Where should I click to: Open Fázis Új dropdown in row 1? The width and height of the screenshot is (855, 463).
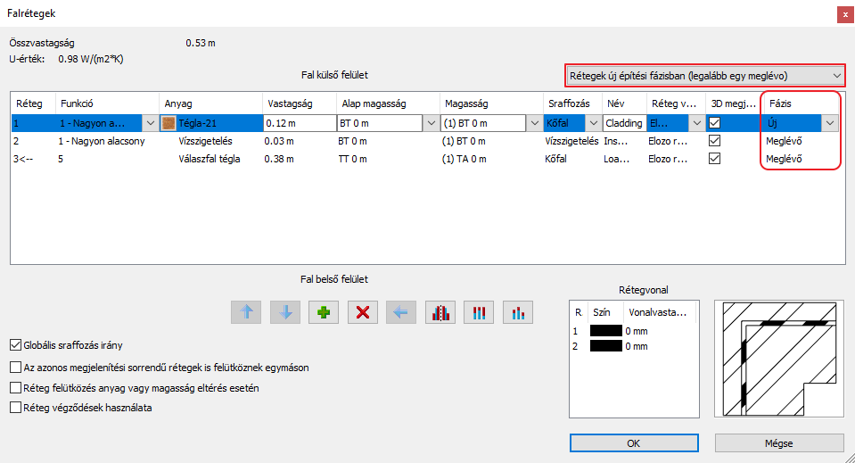830,123
